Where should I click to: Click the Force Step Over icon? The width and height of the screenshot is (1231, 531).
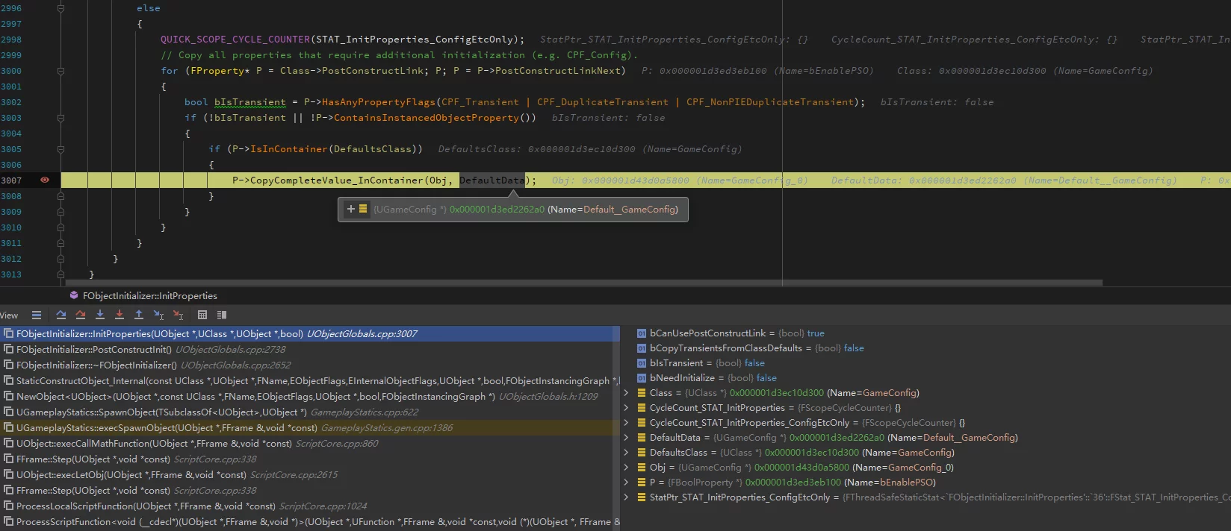click(x=80, y=315)
